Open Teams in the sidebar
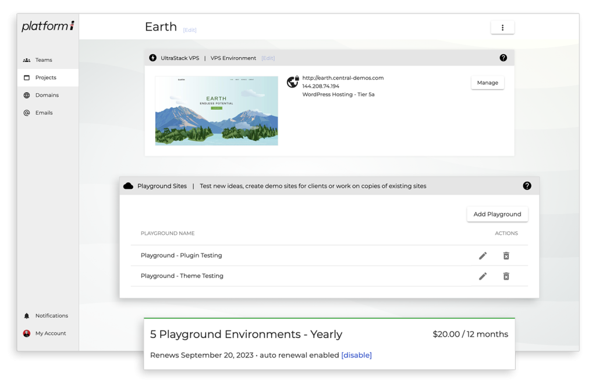The image size is (596, 387). [43, 60]
